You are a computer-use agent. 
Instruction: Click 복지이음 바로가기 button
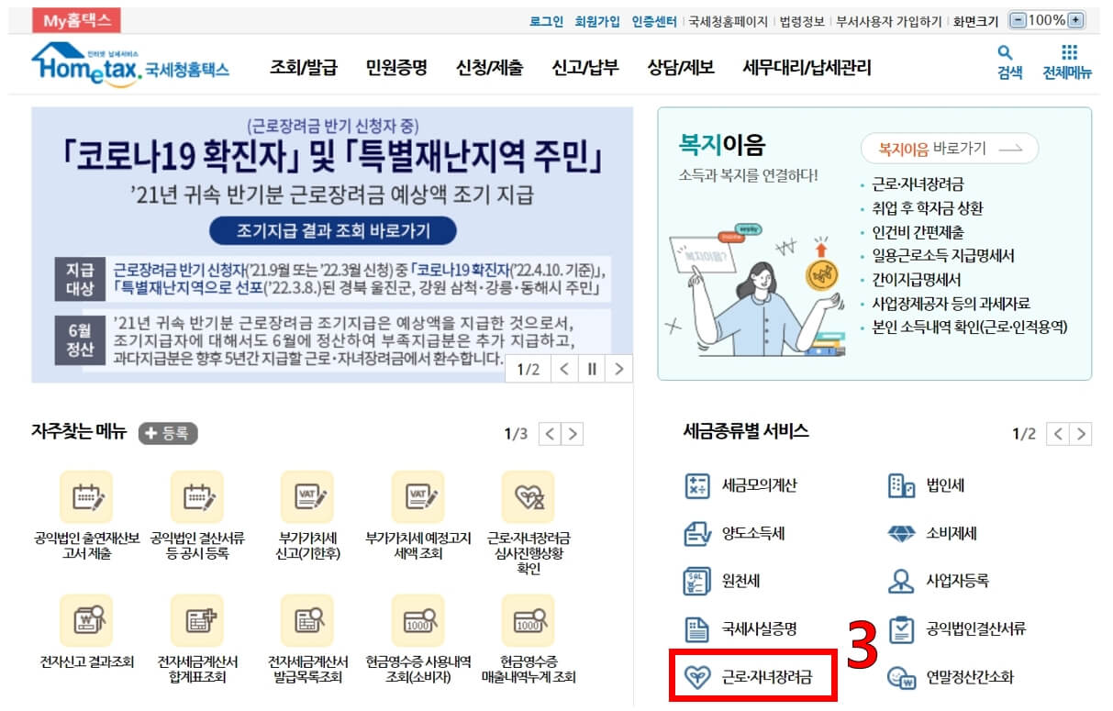coord(950,148)
